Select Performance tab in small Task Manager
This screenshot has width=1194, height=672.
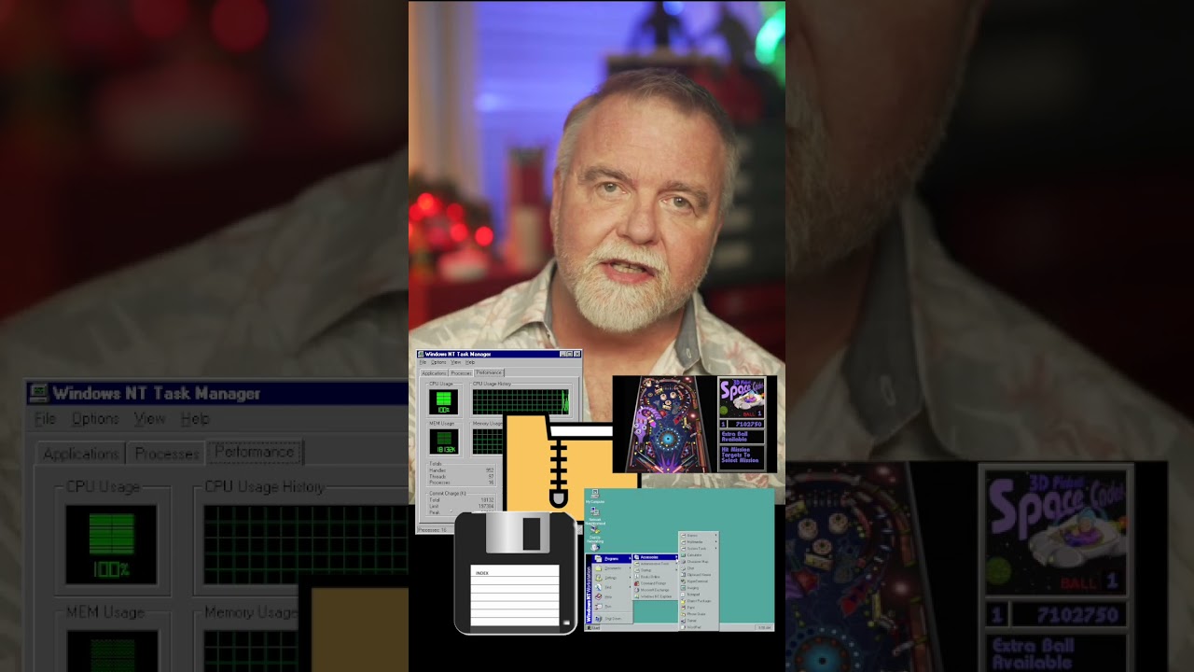tap(489, 372)
